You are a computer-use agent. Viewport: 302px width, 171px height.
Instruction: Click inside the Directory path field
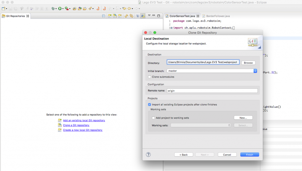coord(203,63)
